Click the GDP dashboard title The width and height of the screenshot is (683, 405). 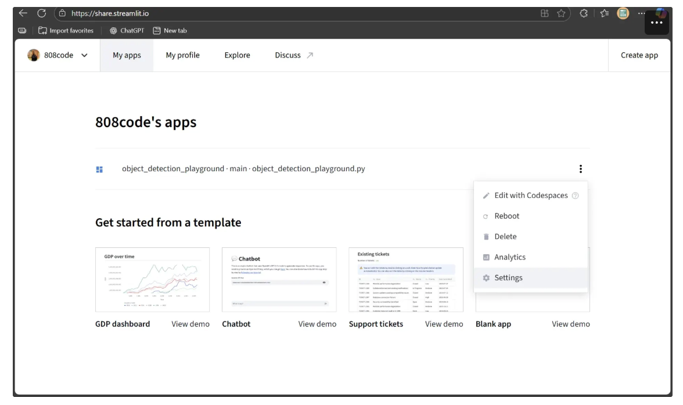pyautogui.click(x=123, y=324)
